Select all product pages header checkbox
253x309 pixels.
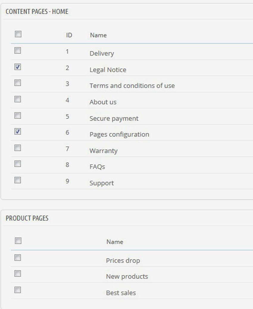[x=18, y=241]
